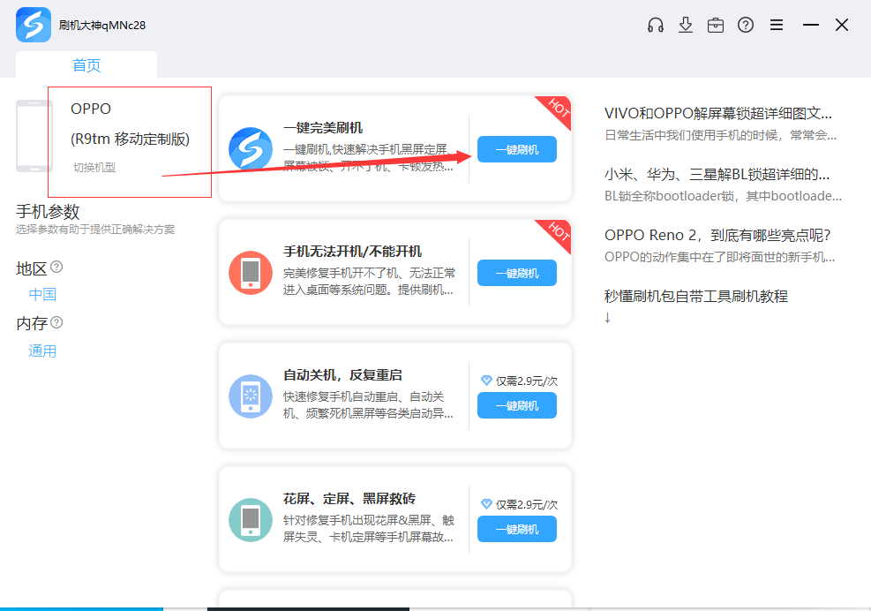This screenshot has height=611, width=871.
Task: Click the 花屏、定屏、黑屏救砖 title
Action: click(349, 498)
